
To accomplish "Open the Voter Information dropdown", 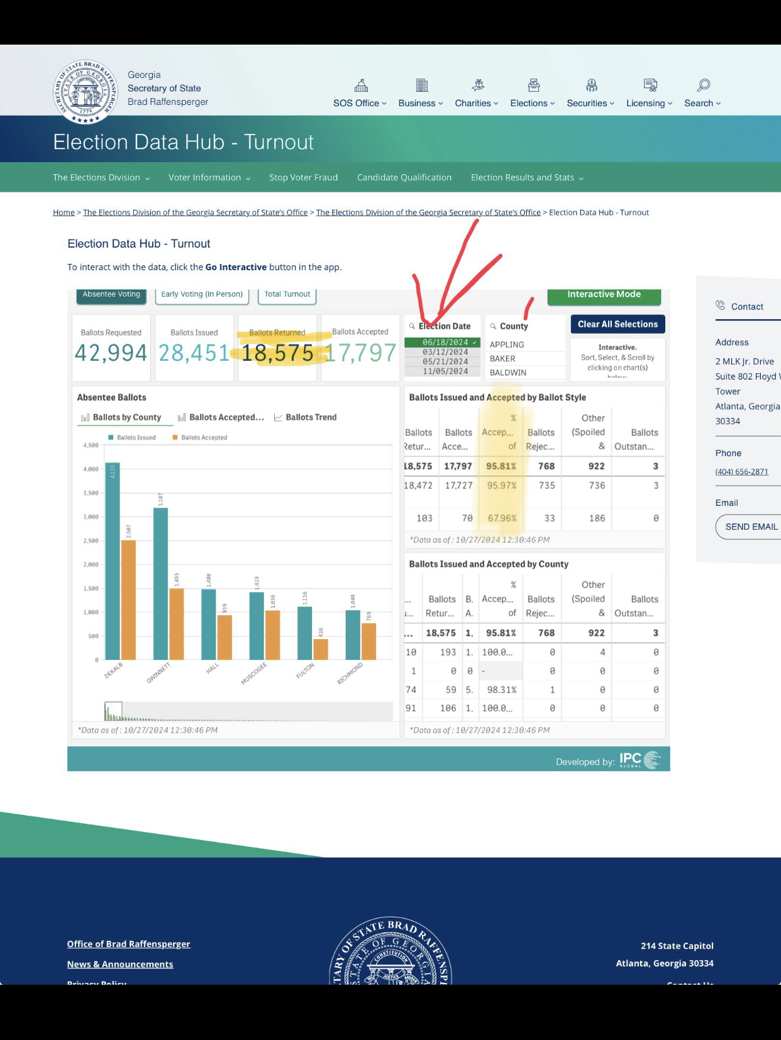I will (209, 178).
